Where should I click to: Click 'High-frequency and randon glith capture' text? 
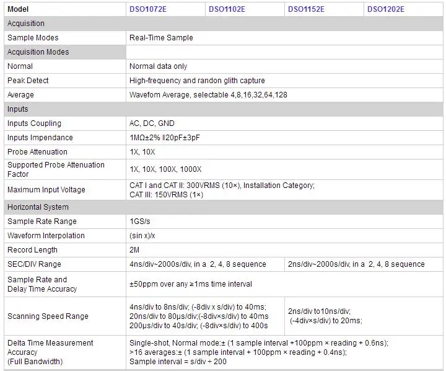click(x=197, y=81)
